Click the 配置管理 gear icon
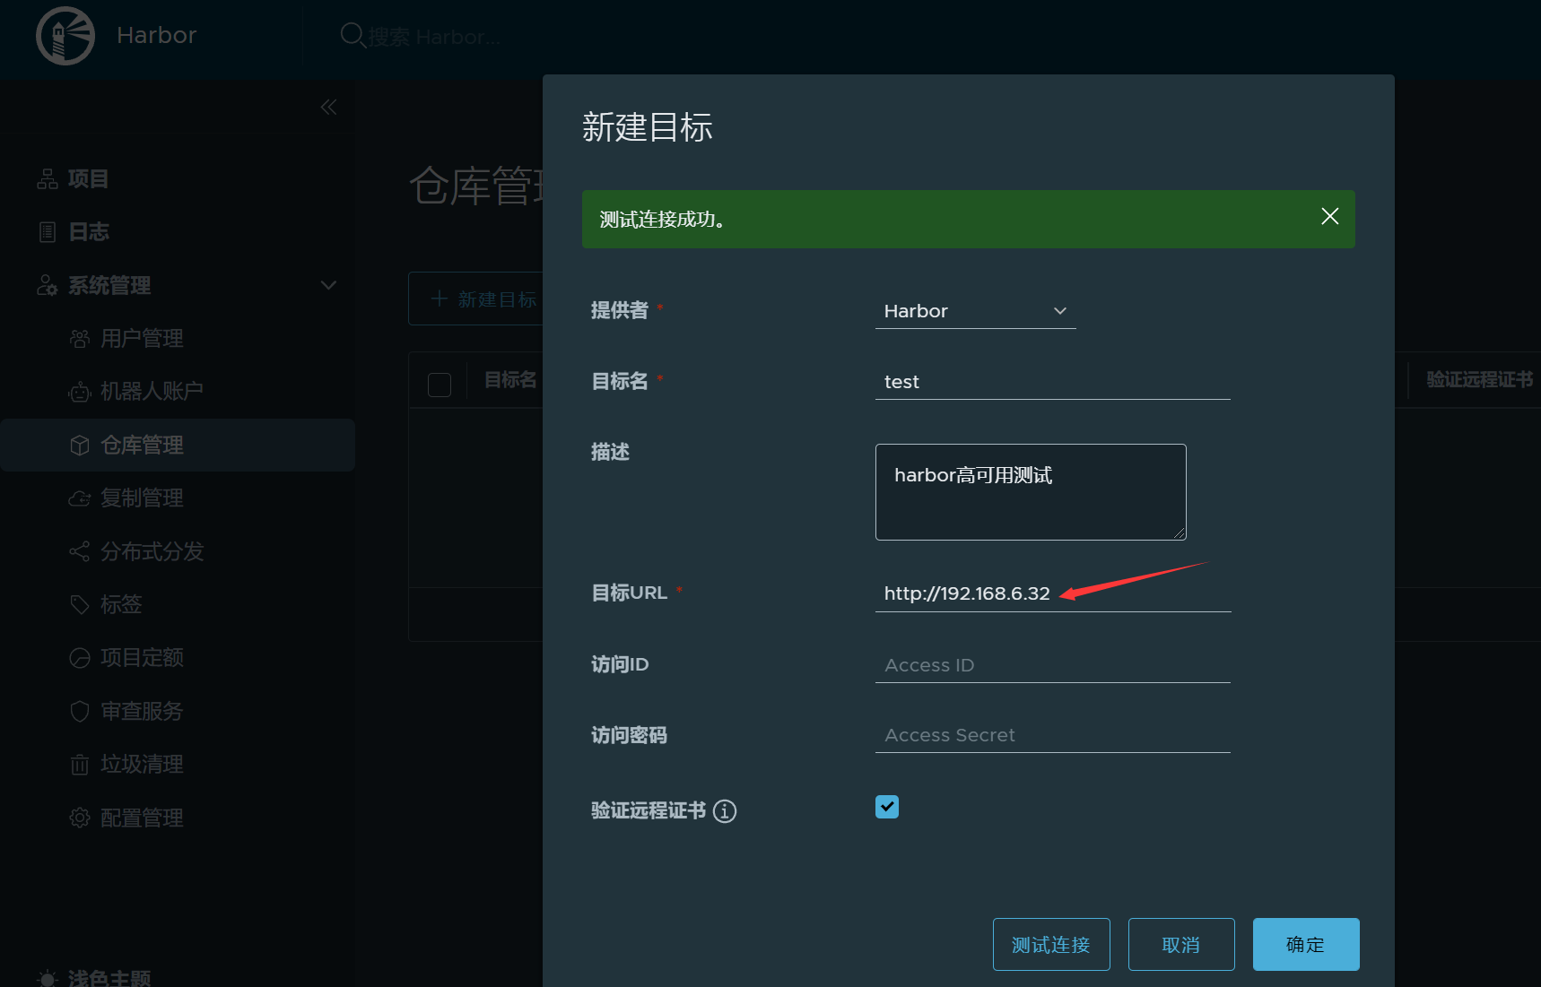This screenshot has width=1541, height=987. point(80,818)
